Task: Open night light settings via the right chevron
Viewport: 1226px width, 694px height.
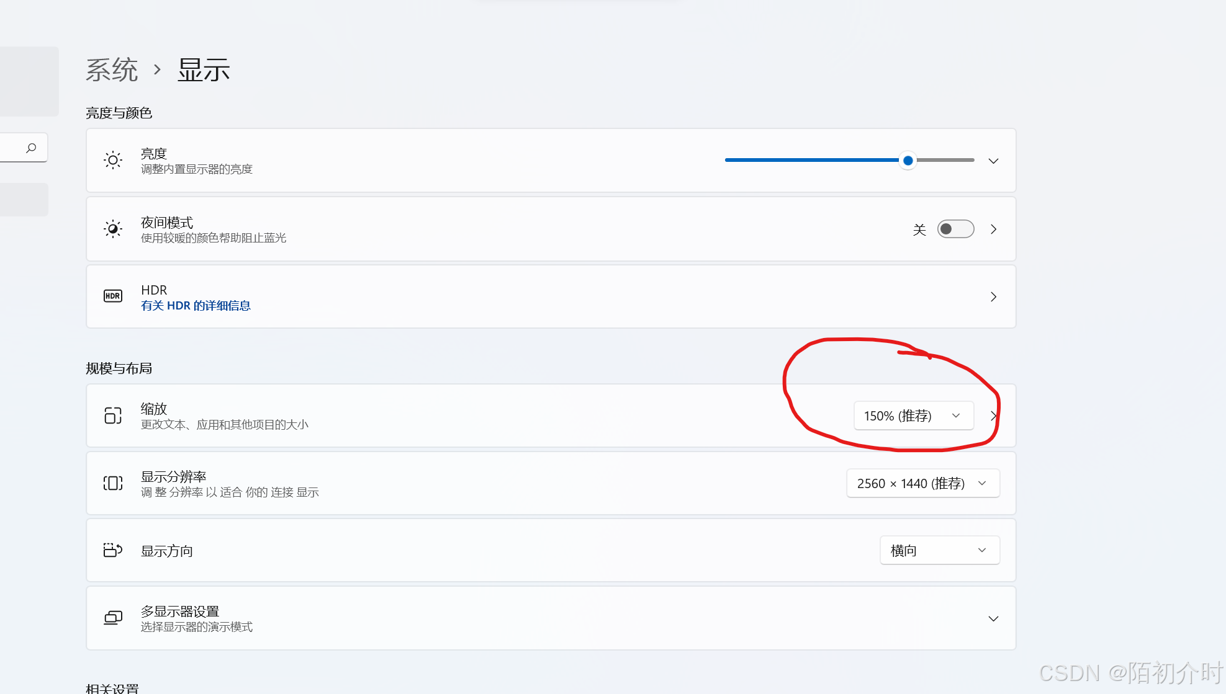Action: [993, 229]
